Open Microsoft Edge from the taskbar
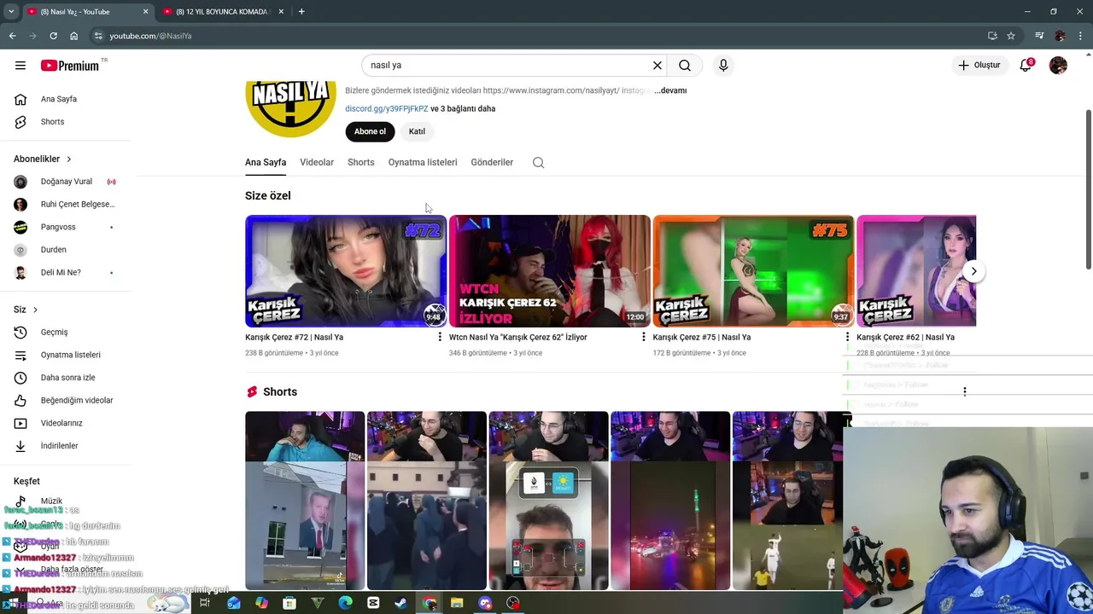The width and height of the screenshot is (1093, 614). [345, 603]
